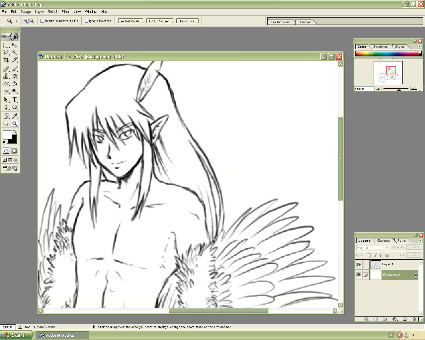Create new adjustment layer
This screenshot has width=425, height=340.
pos(395,319)
